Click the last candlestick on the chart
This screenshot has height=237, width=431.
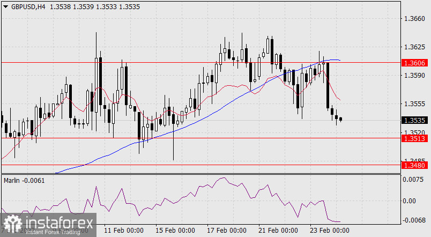pyautogui.click(x=341, y=120)
